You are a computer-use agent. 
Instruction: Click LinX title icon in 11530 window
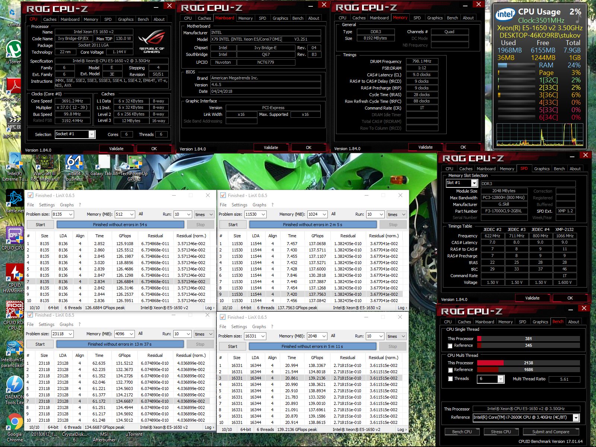[x=223, y=195]
